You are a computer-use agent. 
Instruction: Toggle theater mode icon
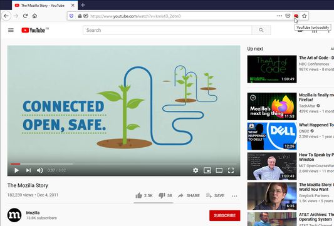point(219,170)
